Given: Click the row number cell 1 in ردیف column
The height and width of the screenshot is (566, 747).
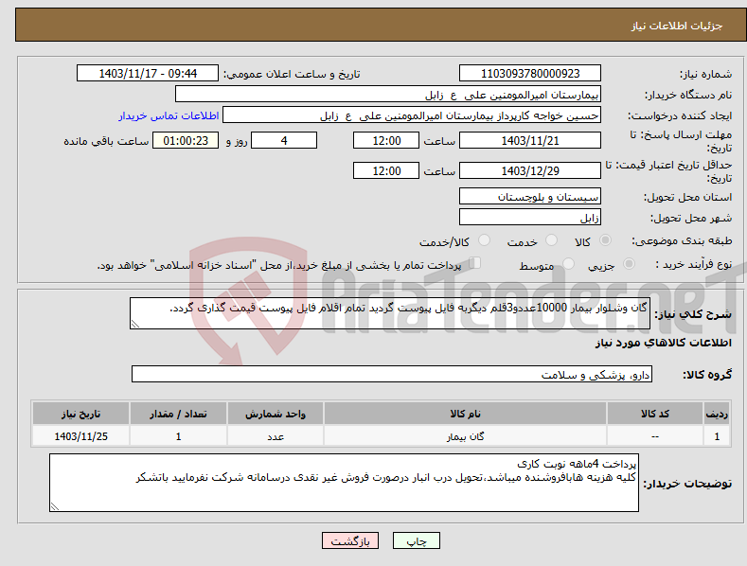Looking at the screenshot, I should pyautogui.click(x=717, y=436).
